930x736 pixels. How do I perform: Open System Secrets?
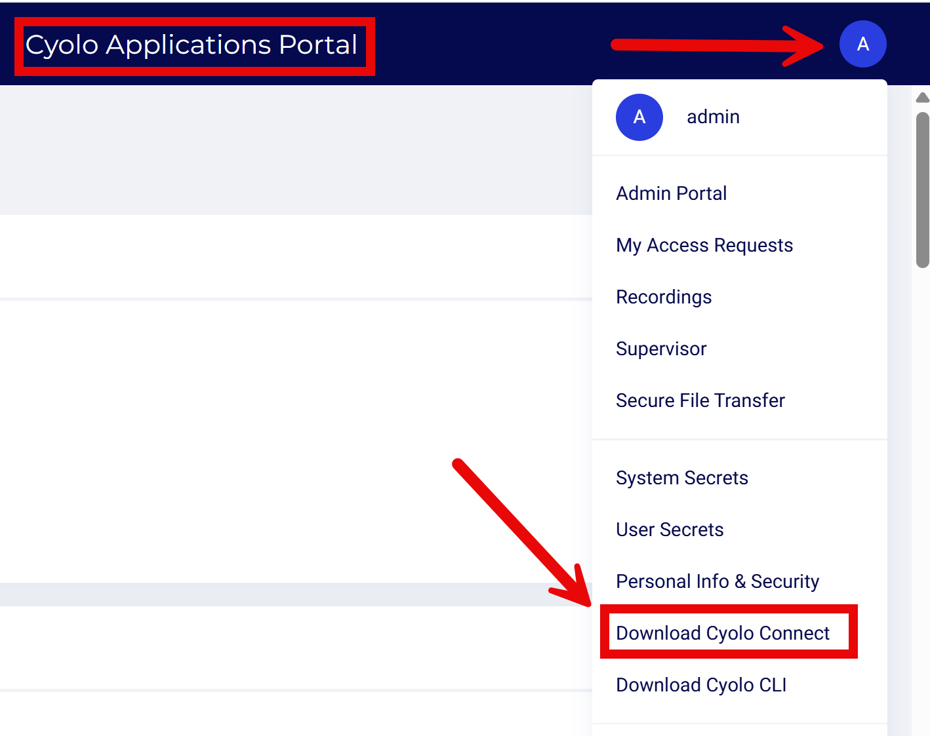tap(681, 478)
